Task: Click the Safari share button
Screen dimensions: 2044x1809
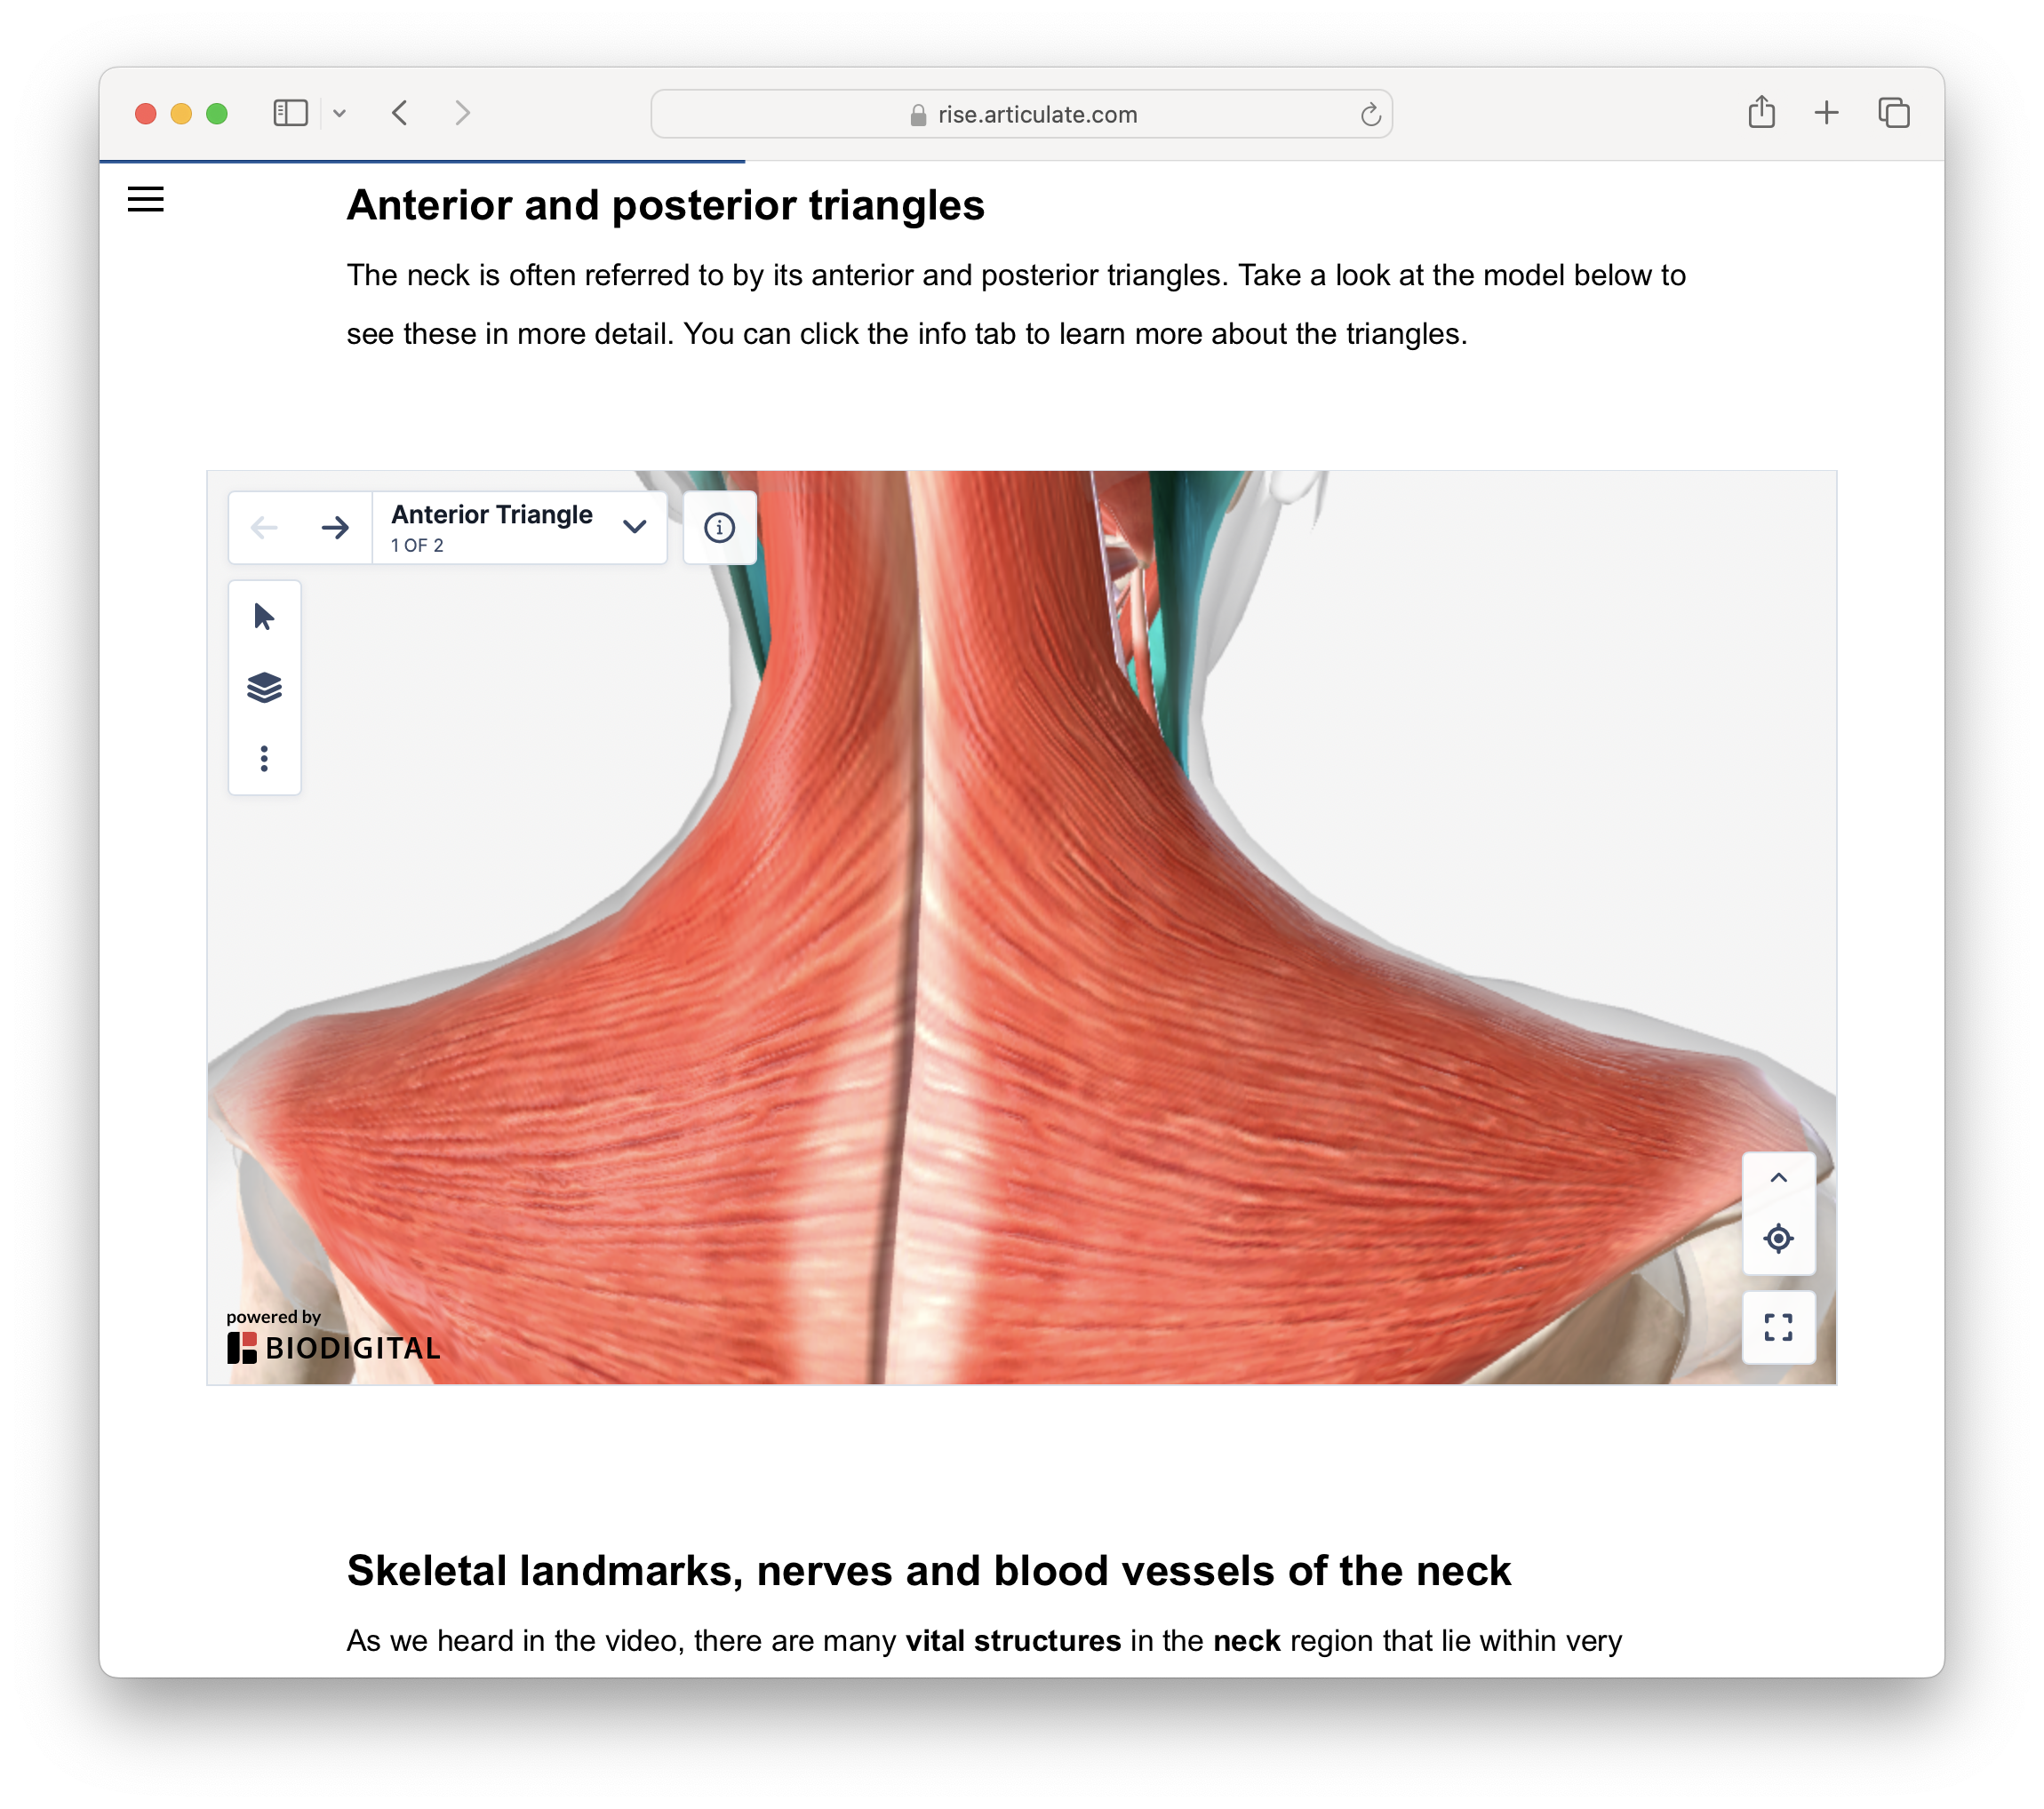Action: point(1761,113)
